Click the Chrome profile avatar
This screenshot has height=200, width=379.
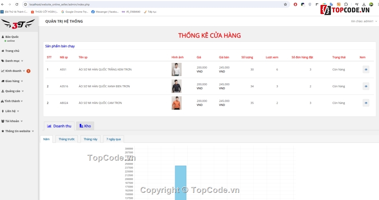[371, 4]
